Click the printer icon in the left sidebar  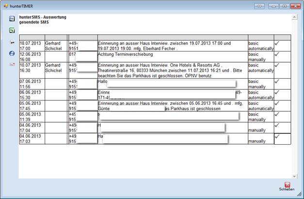(12, 42)
